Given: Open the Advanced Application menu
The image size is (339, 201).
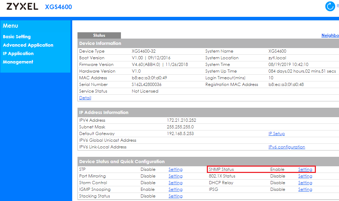Looking at the screenshot, I should pyautogui.click(x=28, y=45).
